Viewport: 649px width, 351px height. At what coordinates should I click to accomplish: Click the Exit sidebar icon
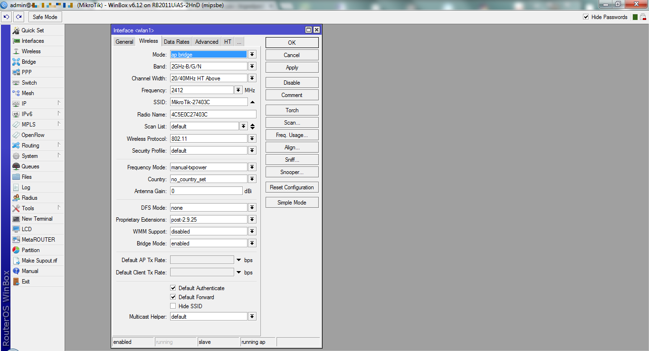point(16,282)
